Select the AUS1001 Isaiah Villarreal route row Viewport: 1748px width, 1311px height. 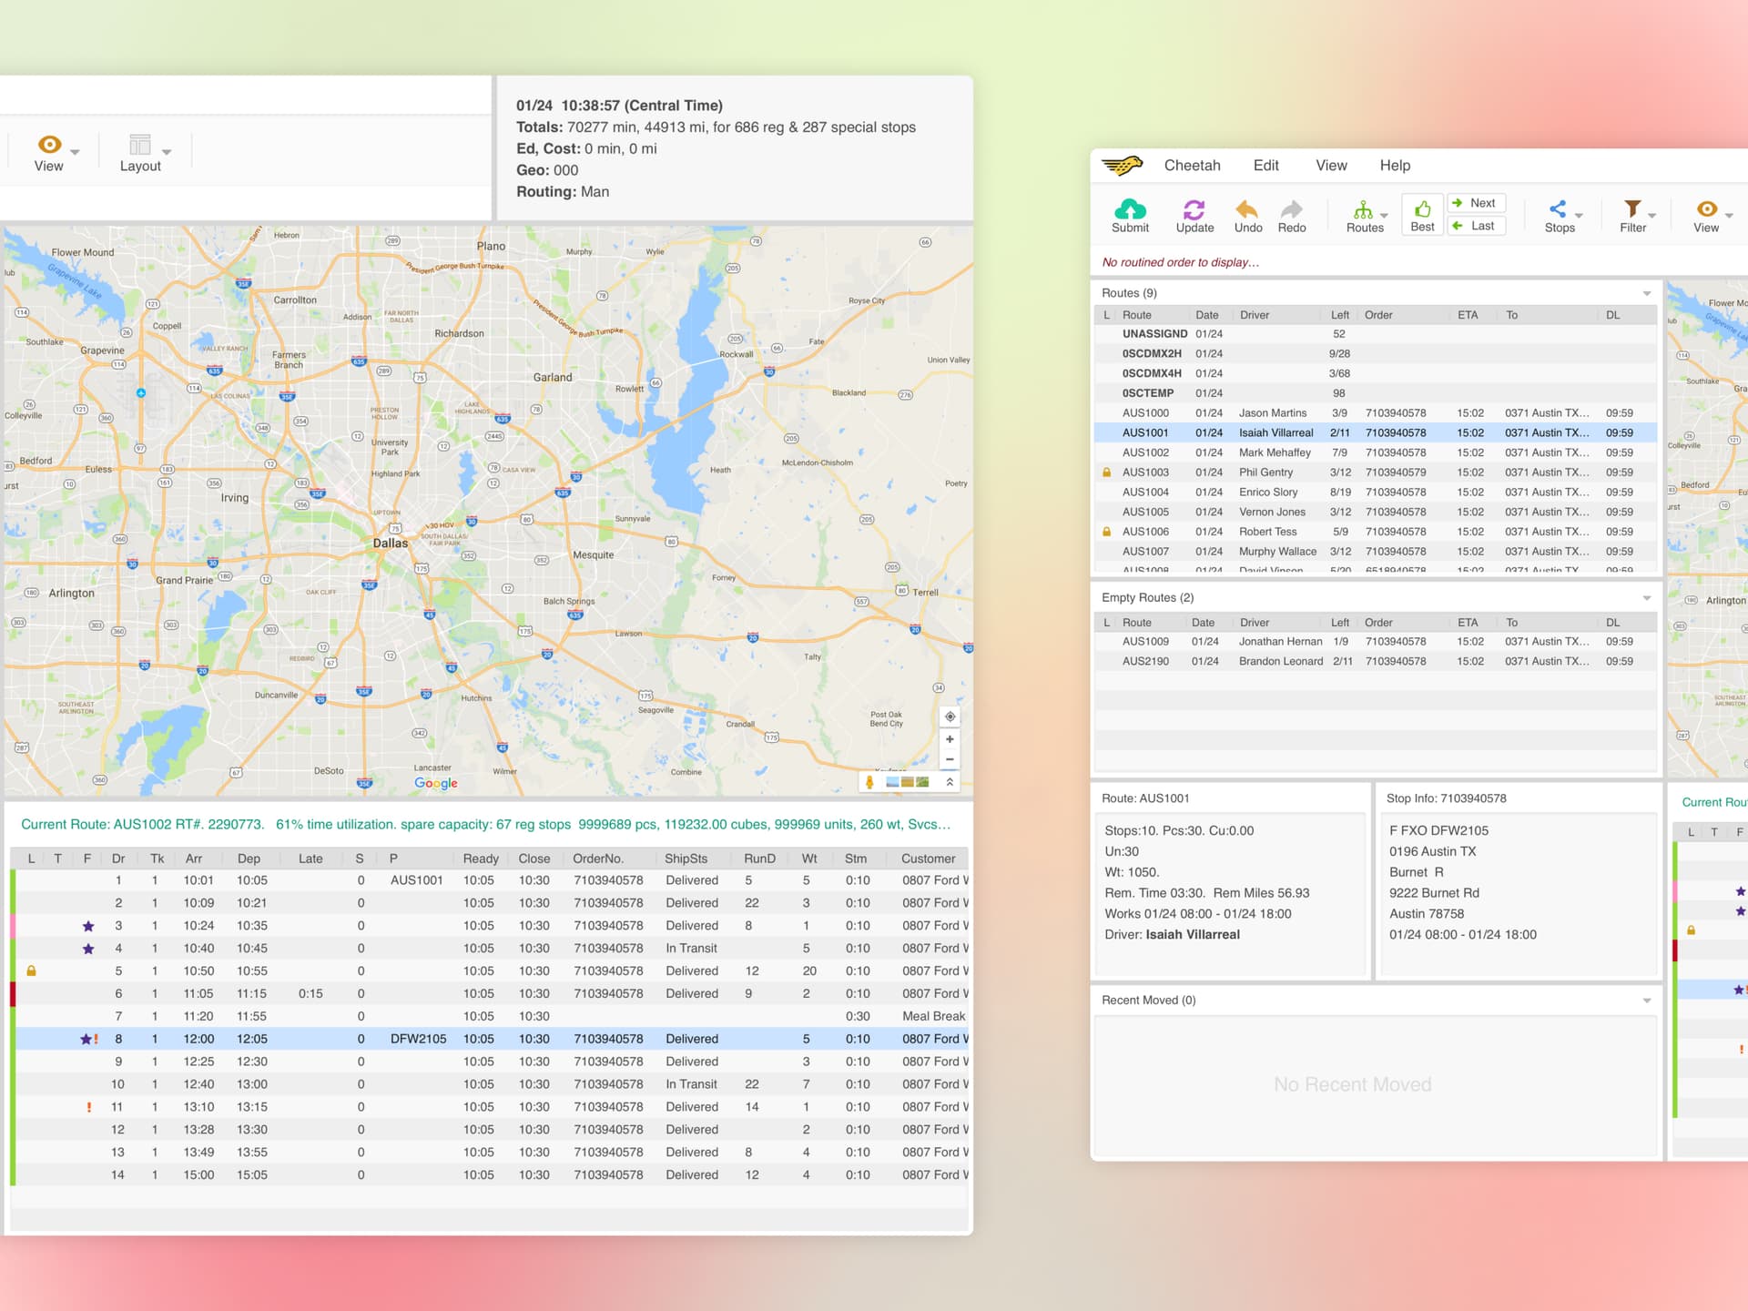point(1375,433)
